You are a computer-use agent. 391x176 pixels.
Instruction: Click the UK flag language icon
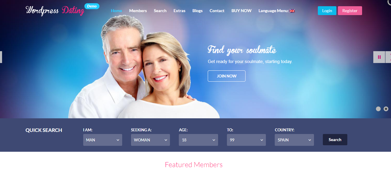[x=292, y=11]
